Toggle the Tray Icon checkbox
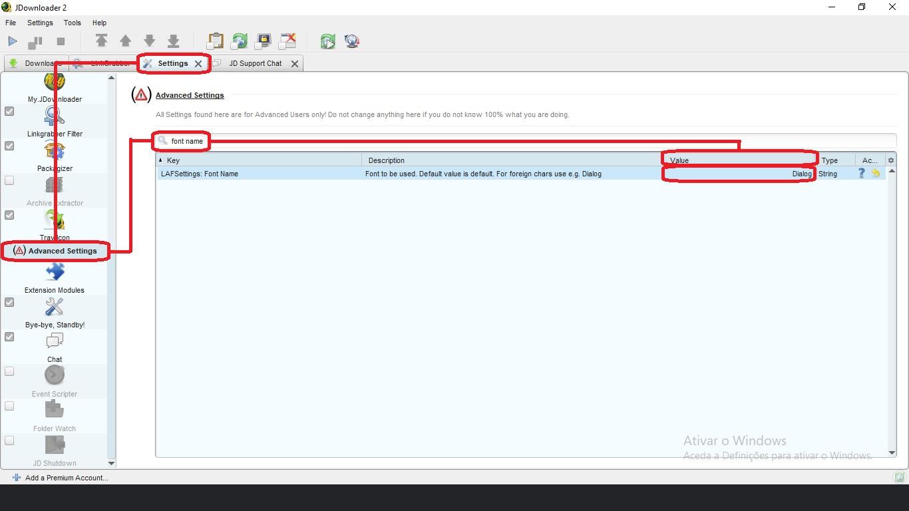 pyautogui.click(x=9, y=215)
